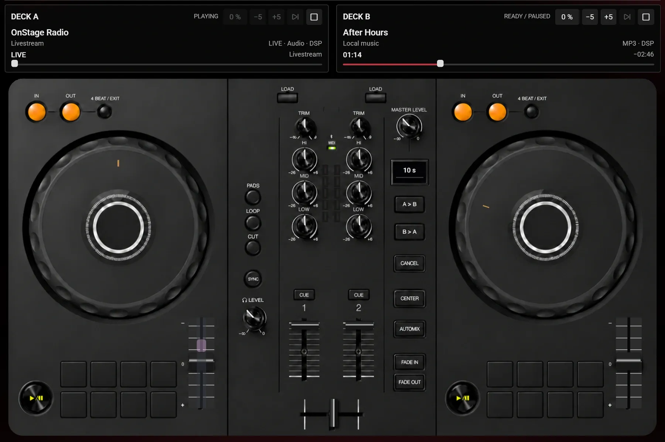Click the crossfader handle
This screenshot has width=665, height=442.
pos(333,414)
